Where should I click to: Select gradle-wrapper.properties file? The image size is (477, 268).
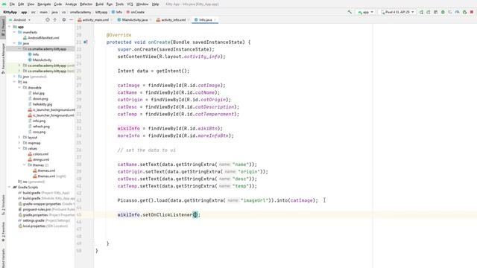pyautogui.click(x=46, y=204)
